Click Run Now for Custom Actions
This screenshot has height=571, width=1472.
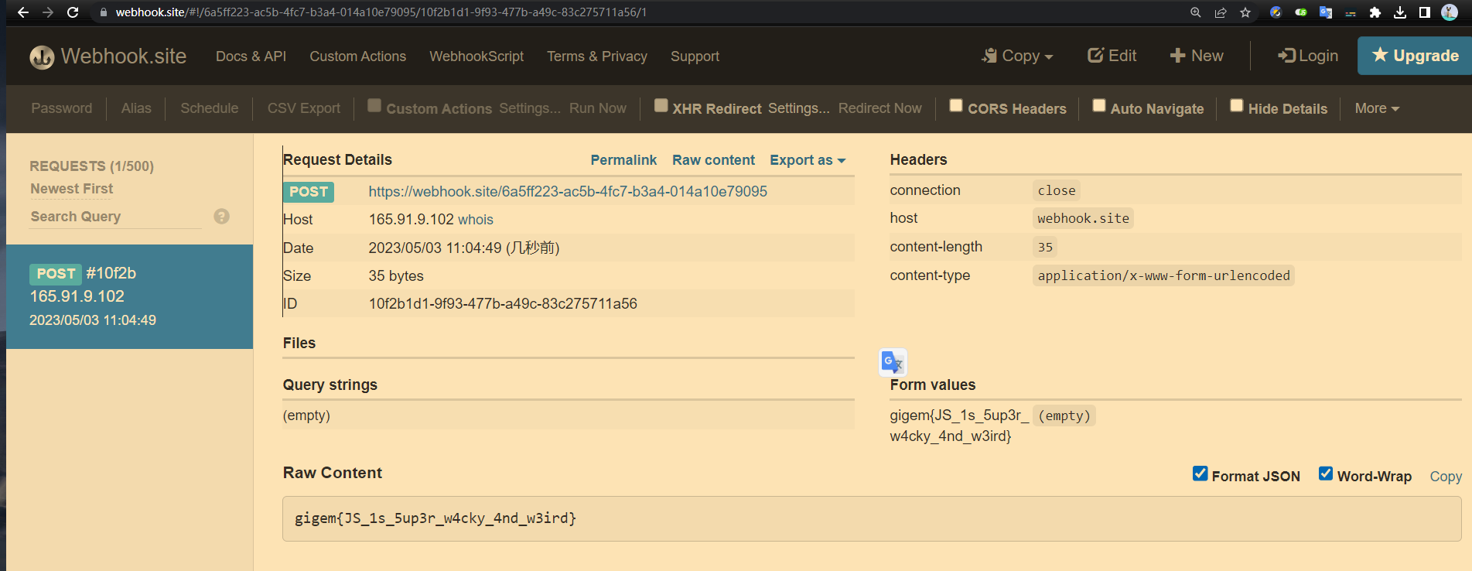tap(598, 108)
